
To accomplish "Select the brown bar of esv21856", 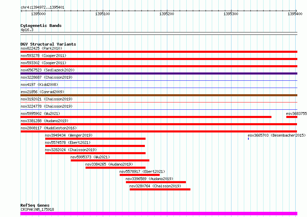I will pos(159,95).
